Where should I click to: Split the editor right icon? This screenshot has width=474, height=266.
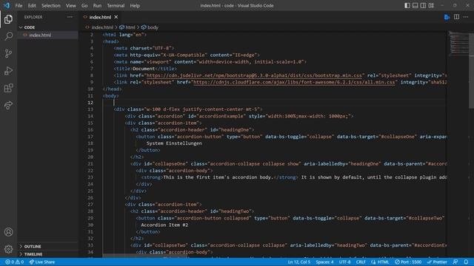coord(456,17)
